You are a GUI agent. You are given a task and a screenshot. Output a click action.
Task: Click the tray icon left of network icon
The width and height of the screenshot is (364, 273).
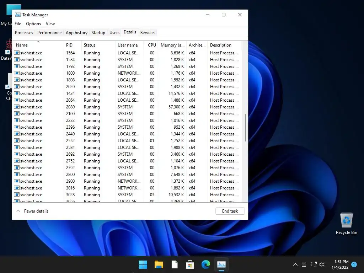[304, 264]
